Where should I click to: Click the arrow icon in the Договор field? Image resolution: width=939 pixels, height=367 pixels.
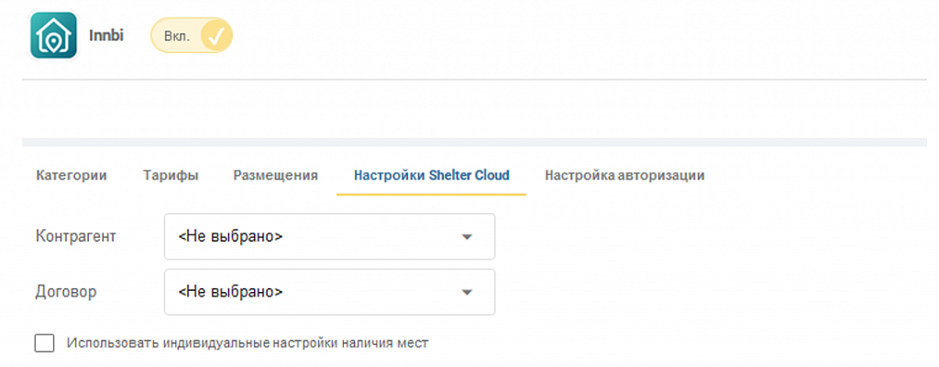[467, 292]
